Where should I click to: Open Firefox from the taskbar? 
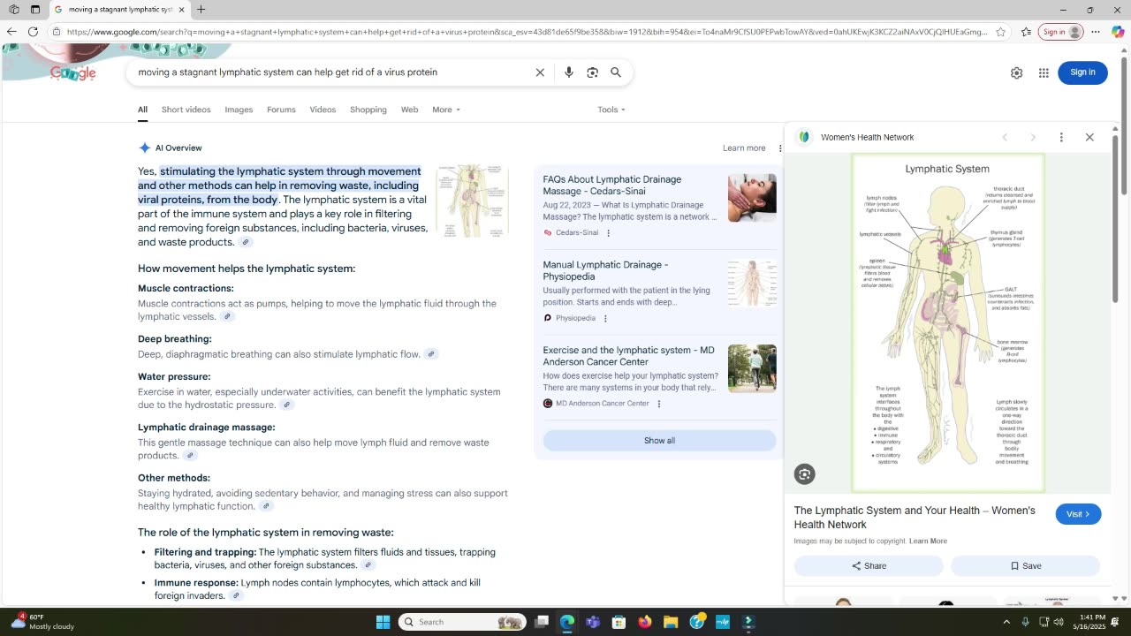tap(645, 622)
